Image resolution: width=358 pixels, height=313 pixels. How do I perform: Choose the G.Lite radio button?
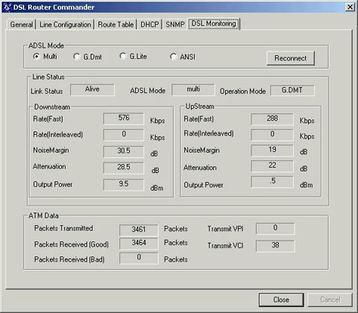coord(122,56)
